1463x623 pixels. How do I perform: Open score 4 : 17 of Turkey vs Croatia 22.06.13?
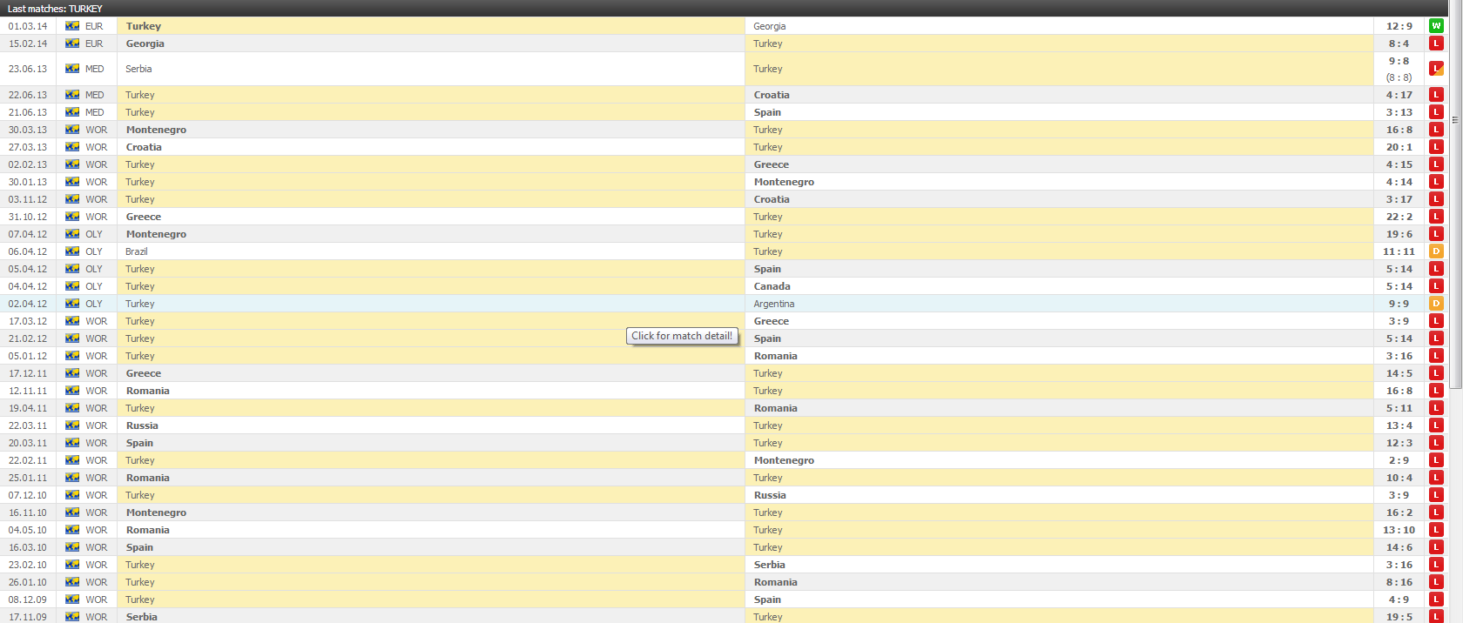point(1399,95)
